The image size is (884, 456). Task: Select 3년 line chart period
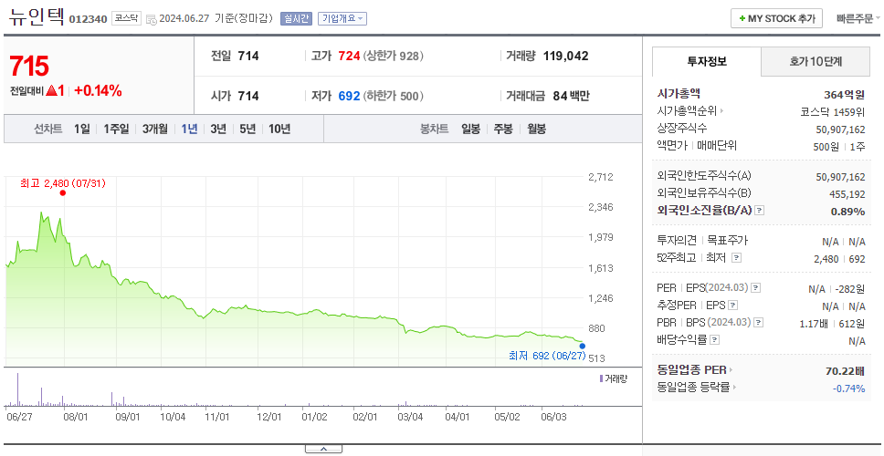pos(218,129)
